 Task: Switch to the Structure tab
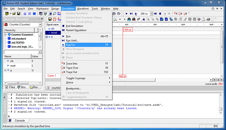click(x=22, y=87)
